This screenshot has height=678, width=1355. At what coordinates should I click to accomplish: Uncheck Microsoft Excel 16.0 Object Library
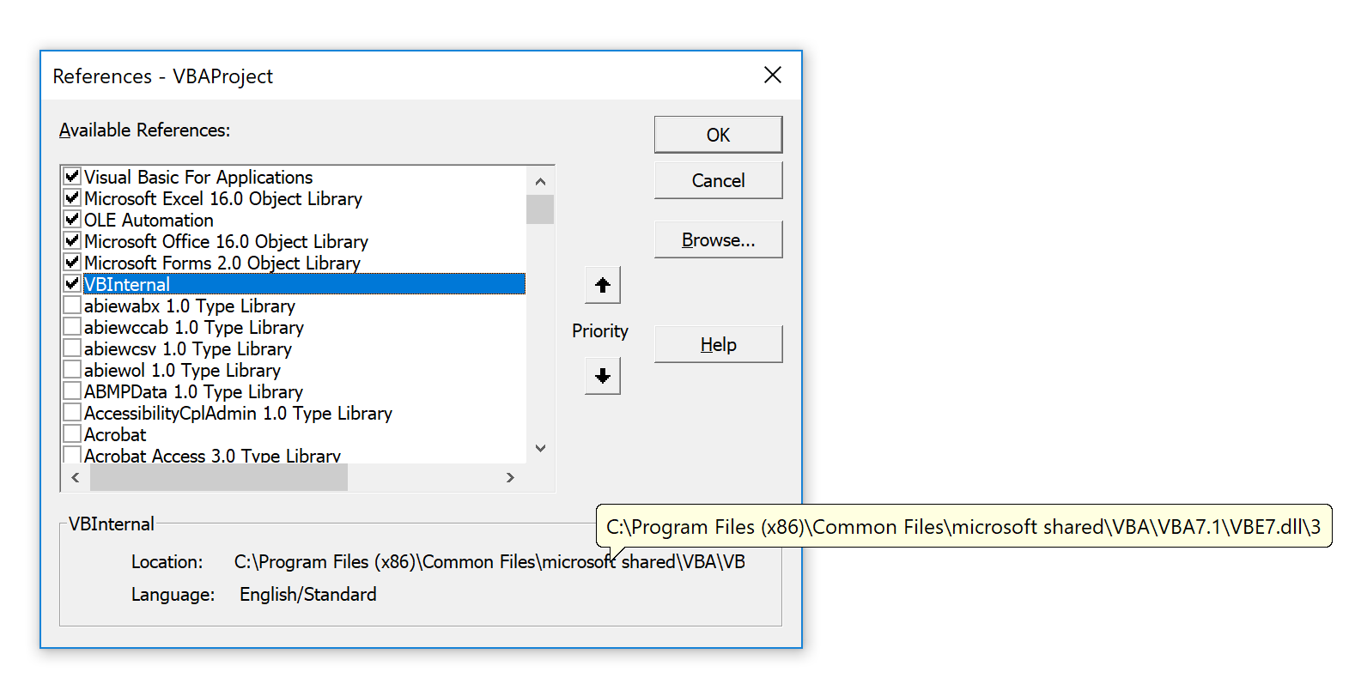click(x=72, y=197)
